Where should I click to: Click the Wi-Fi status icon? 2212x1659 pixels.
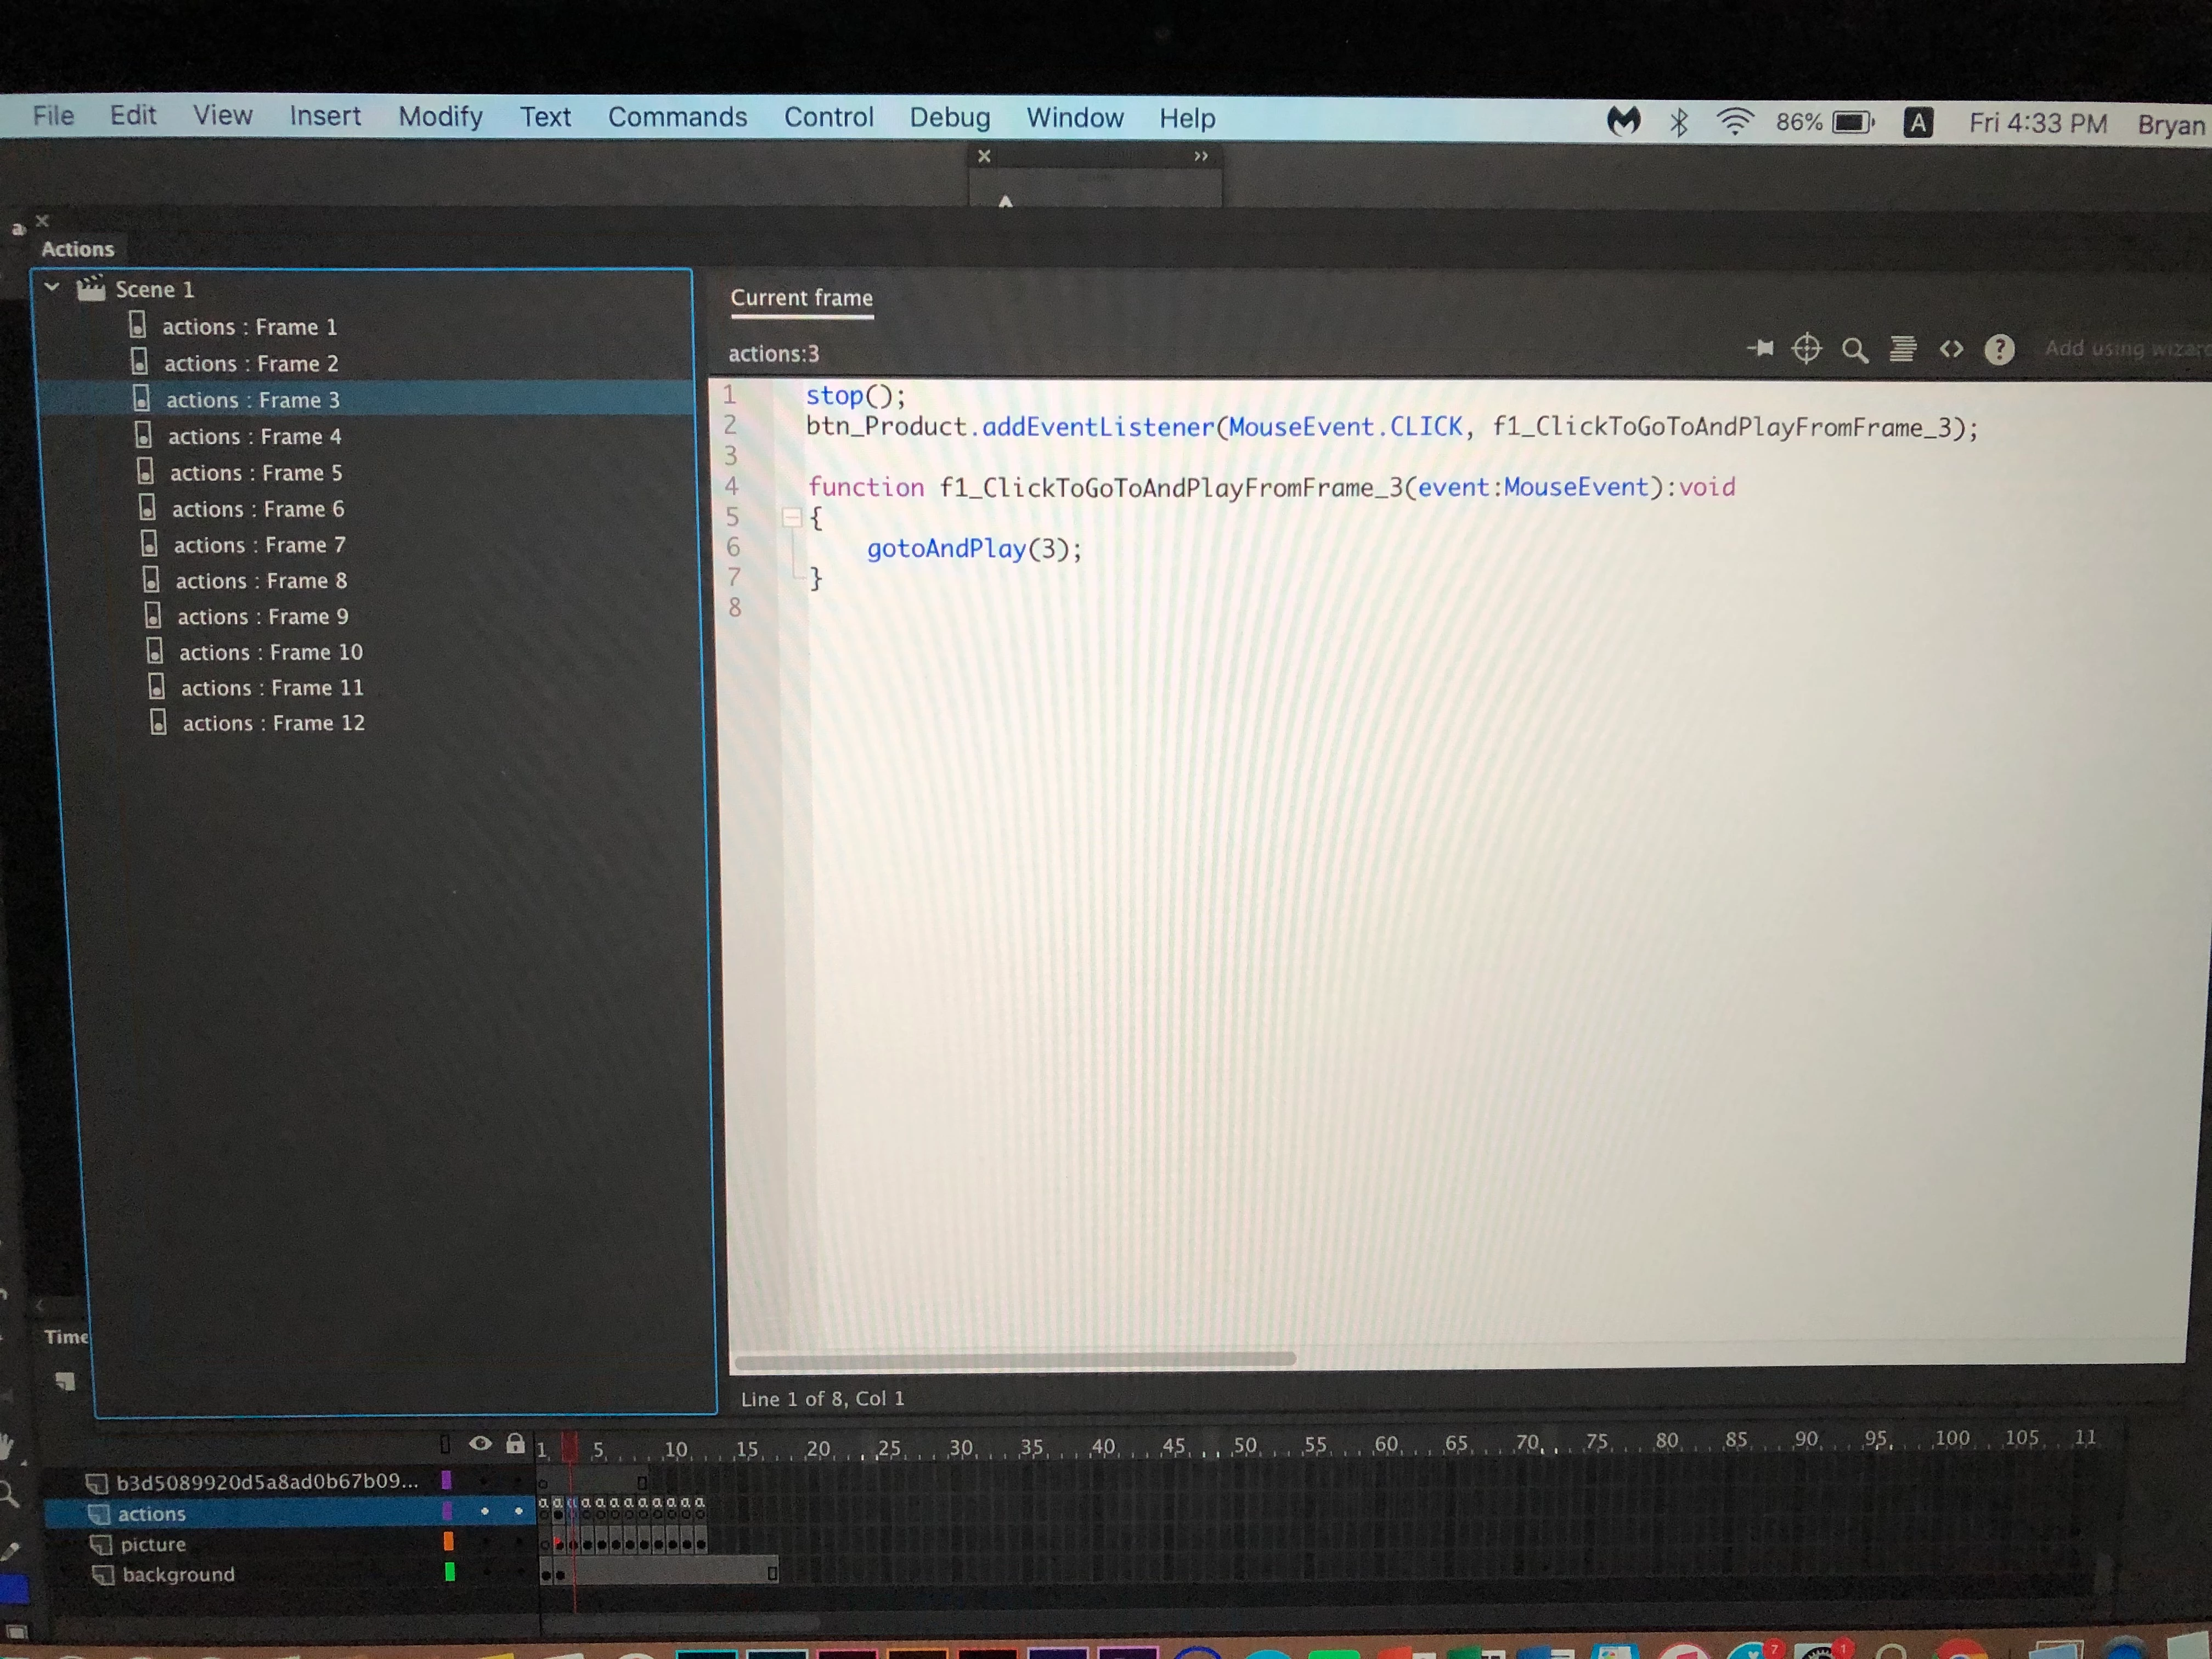[1735, 122]
